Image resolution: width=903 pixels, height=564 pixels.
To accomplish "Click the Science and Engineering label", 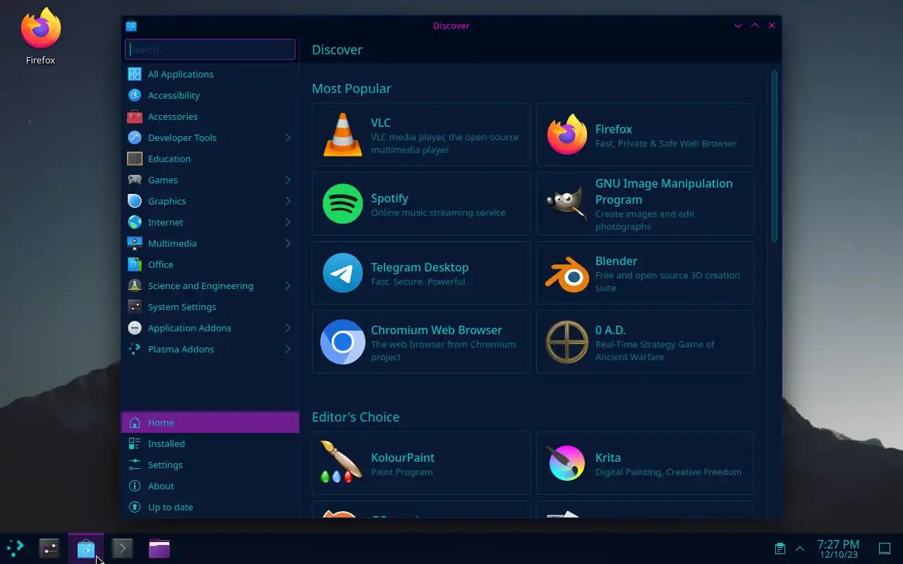I will [200, 286].
